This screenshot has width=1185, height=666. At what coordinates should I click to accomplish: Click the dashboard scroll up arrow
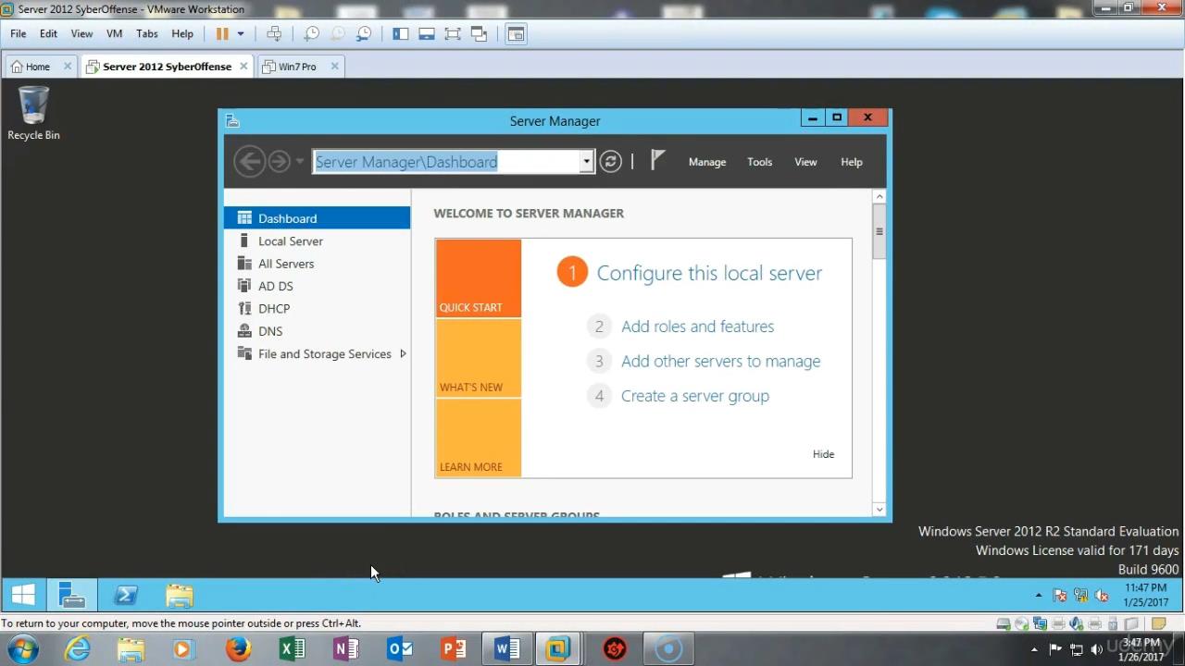coord(879,196)
